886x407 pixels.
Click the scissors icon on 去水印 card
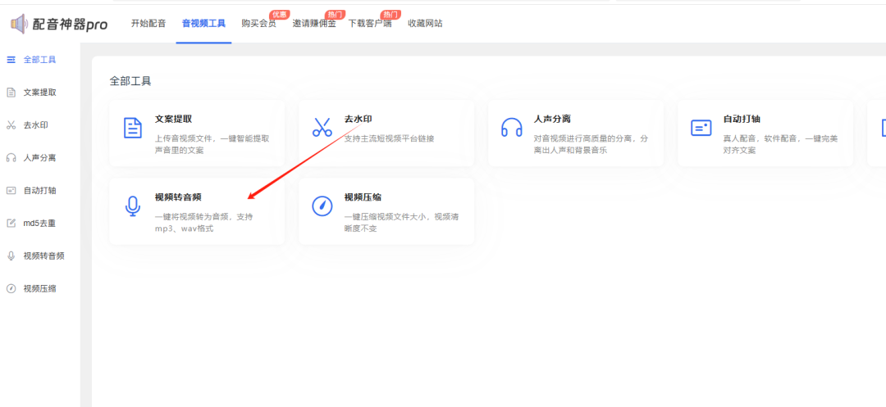(x=322, y=128)
